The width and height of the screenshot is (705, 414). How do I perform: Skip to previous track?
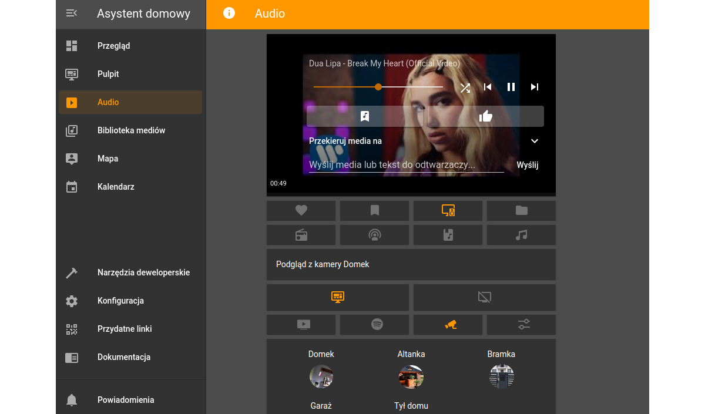pos(488,87)
